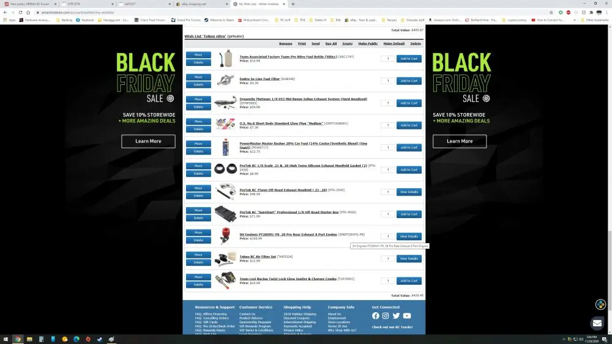
Task: Go to the browser home icon
Action: pyautogui.click(x=28, y=12)
